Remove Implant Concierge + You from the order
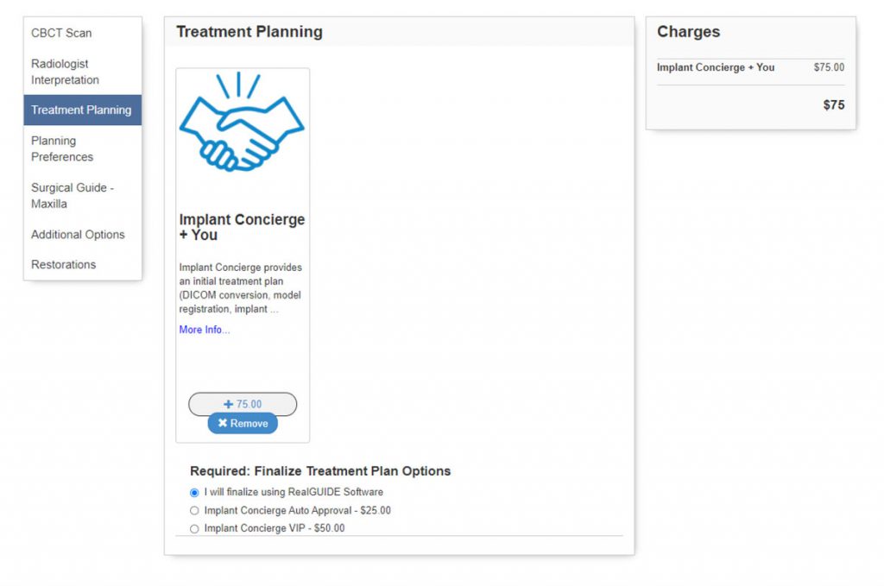The width and height of the screenshot is (884, 586). (243, 424)
